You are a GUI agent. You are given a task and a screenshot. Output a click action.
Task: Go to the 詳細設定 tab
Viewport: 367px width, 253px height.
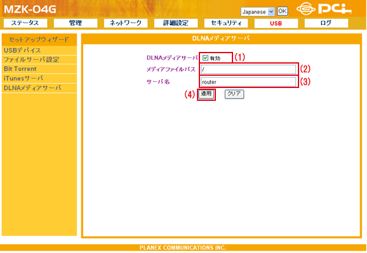click(x=176, y=23)
